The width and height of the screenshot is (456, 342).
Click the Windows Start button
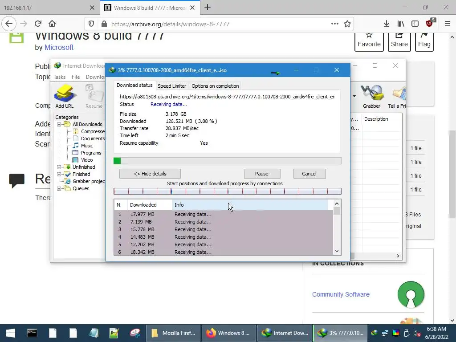click(11, 333)
